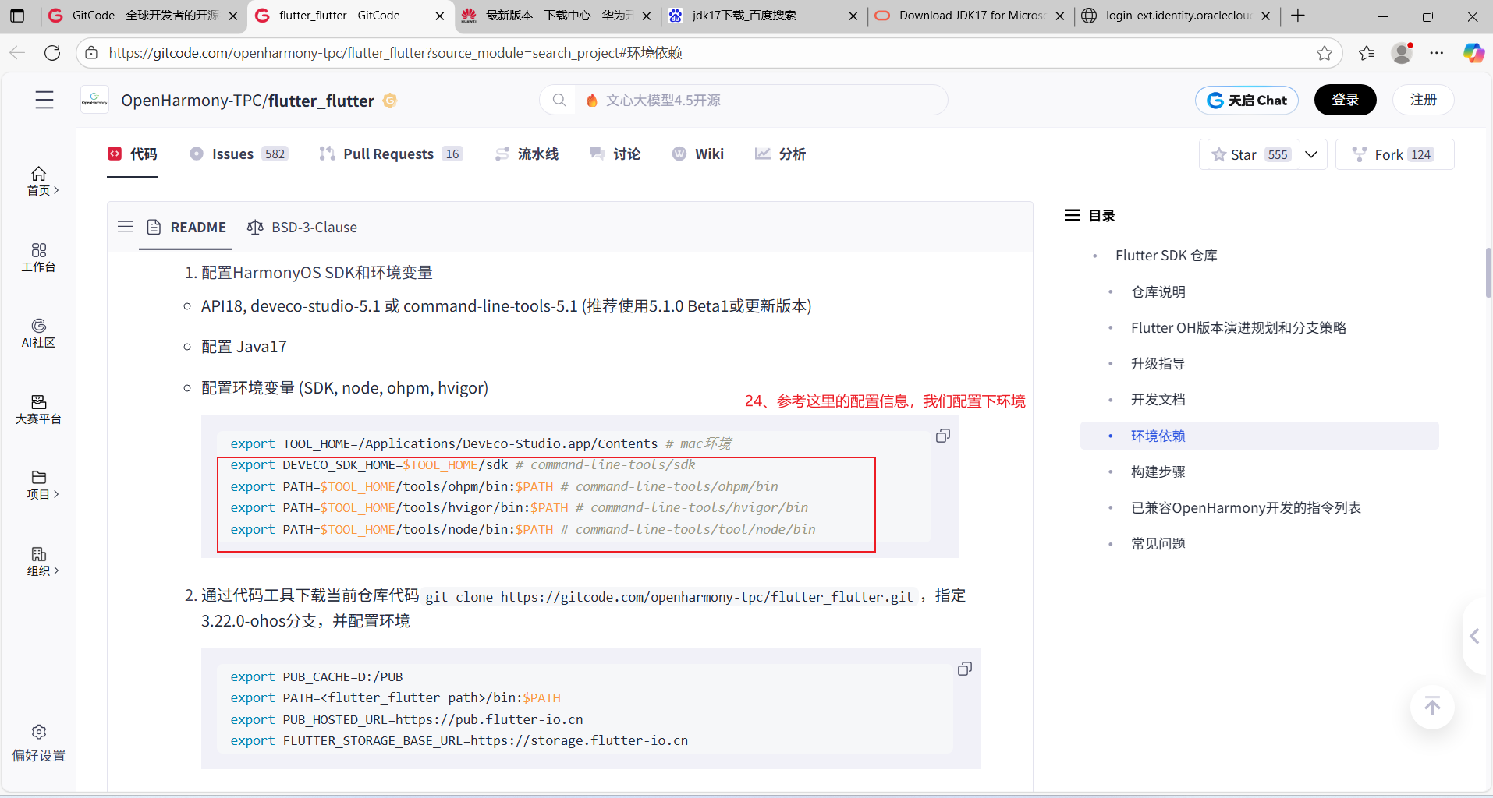The image size is (1493, 798).
Task: Go back to the previous page
Action: pos(17,53)
